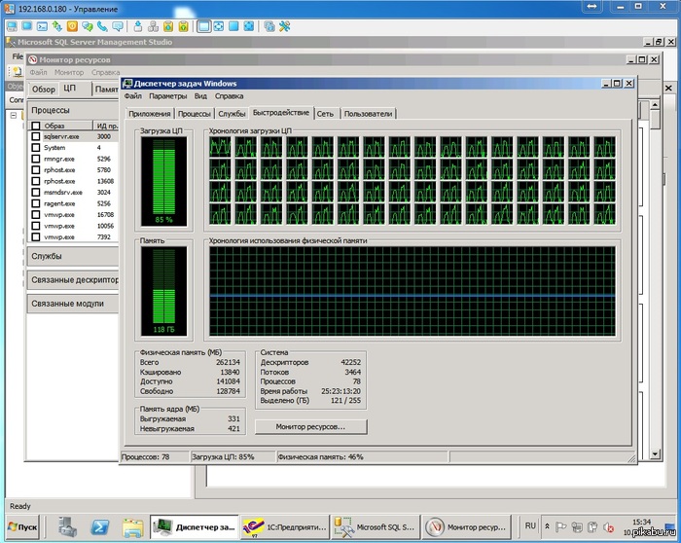681x543 pixels.
Task: Select stretched view mode icon
Action: pyautogui.click(x=219, y=26)
